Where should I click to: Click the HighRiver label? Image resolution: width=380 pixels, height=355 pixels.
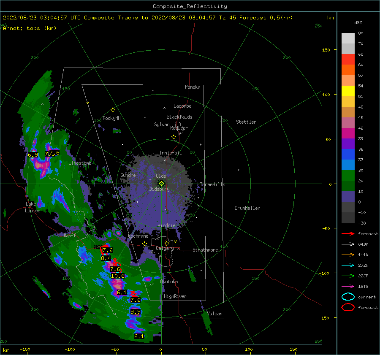(175, 296)
